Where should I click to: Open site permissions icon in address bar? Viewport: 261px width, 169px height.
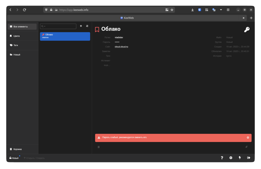coord(56,10)
